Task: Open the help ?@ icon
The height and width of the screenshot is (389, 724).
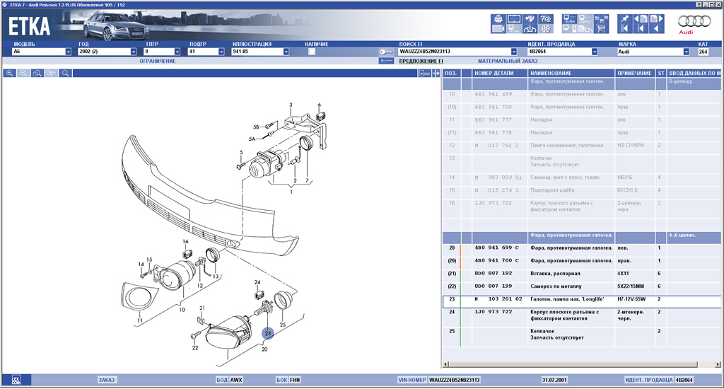Action: (x=546, y=19)
